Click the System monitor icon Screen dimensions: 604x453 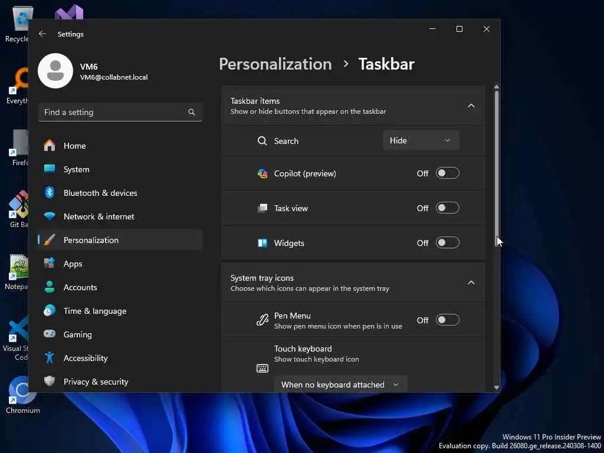tap(50, 169)
